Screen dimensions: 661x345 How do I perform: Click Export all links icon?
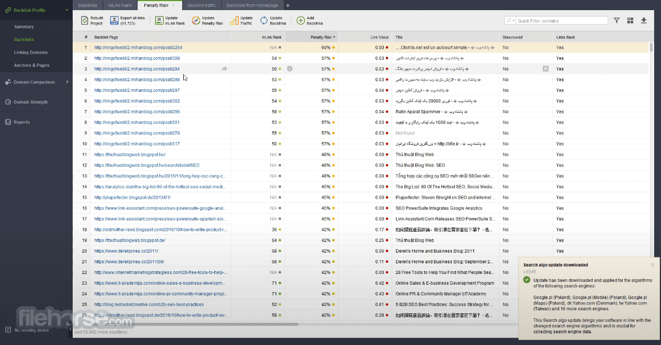[114, 20]
